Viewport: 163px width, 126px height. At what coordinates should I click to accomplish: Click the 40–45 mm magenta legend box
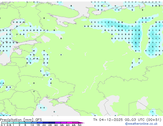click(x=70, y=123)
